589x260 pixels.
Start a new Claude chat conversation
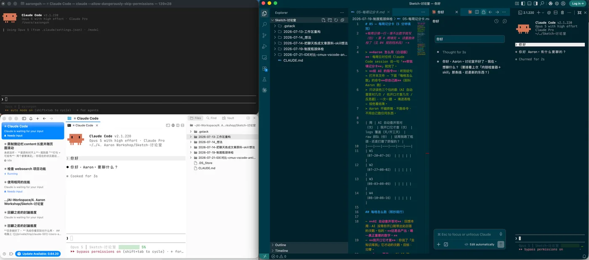click(505, 21)
